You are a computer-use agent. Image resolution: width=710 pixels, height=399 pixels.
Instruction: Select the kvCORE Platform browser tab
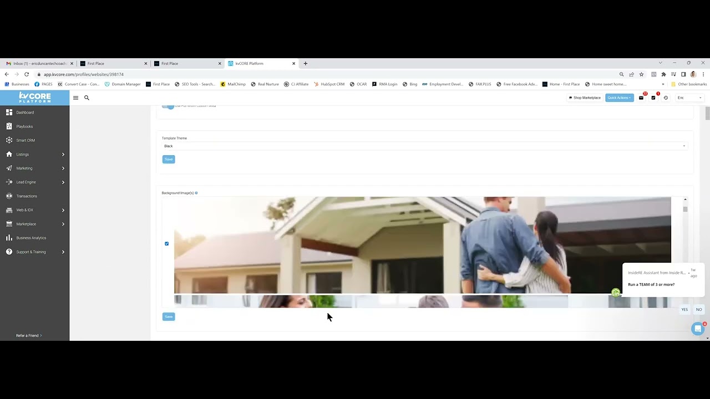coord(261,63)
